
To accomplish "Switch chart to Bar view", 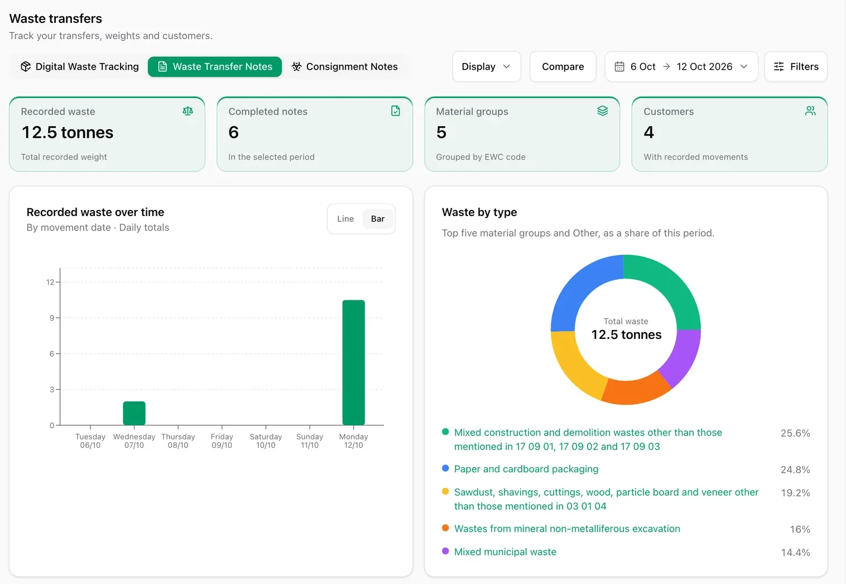I will (x=378, y=219).
